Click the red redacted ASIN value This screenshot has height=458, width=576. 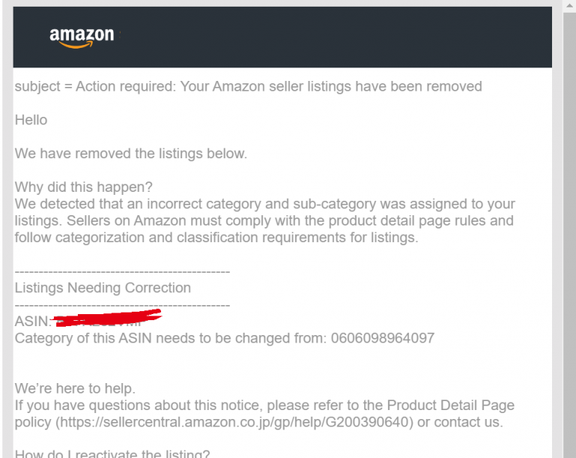tap(107, 318)
